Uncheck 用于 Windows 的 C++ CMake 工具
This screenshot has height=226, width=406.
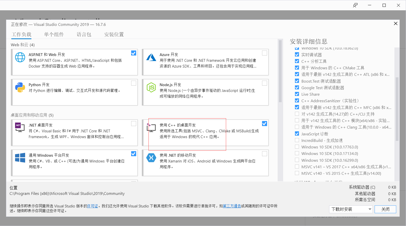coord(297,68)
